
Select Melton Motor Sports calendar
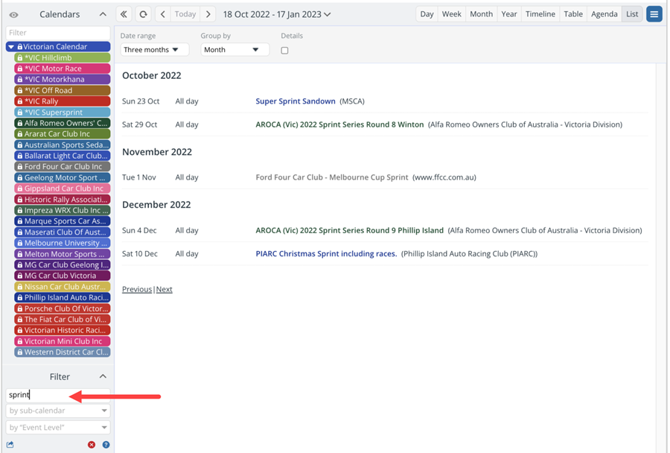click(x=63, y=254)
